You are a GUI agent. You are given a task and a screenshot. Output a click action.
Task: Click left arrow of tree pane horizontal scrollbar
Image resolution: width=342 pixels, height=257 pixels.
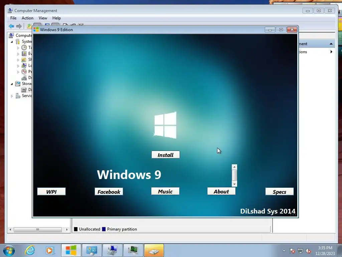coord(10,230)
